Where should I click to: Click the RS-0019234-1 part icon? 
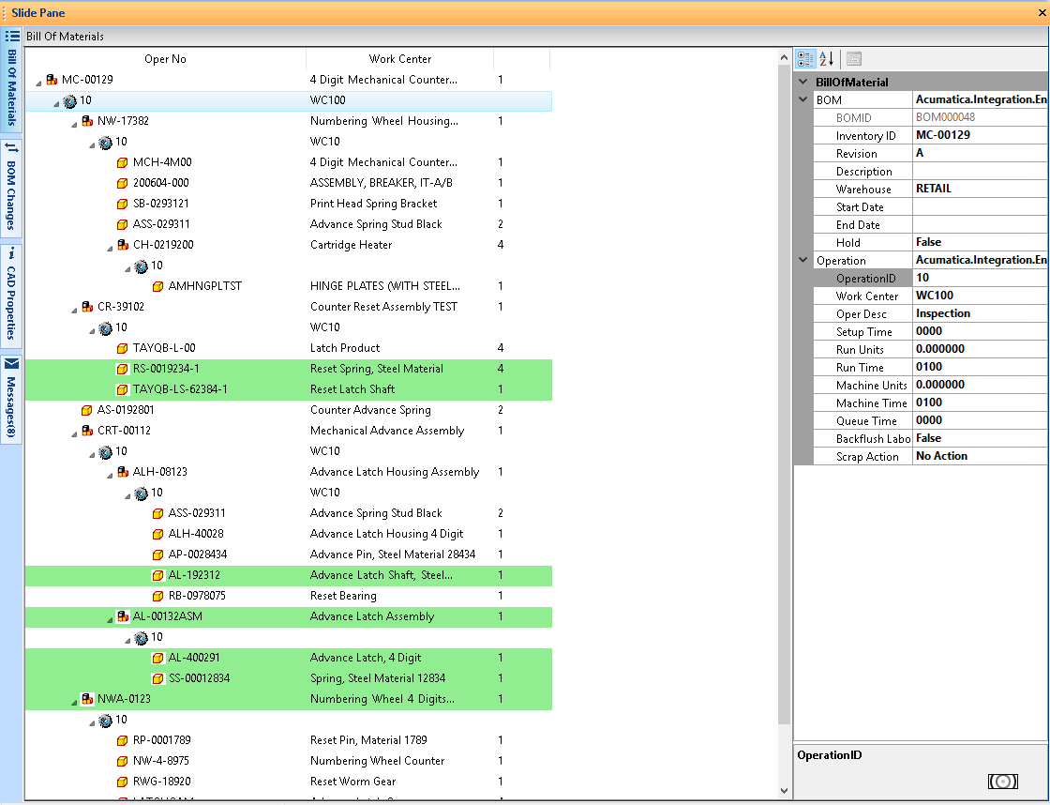(x=122, y=369)
